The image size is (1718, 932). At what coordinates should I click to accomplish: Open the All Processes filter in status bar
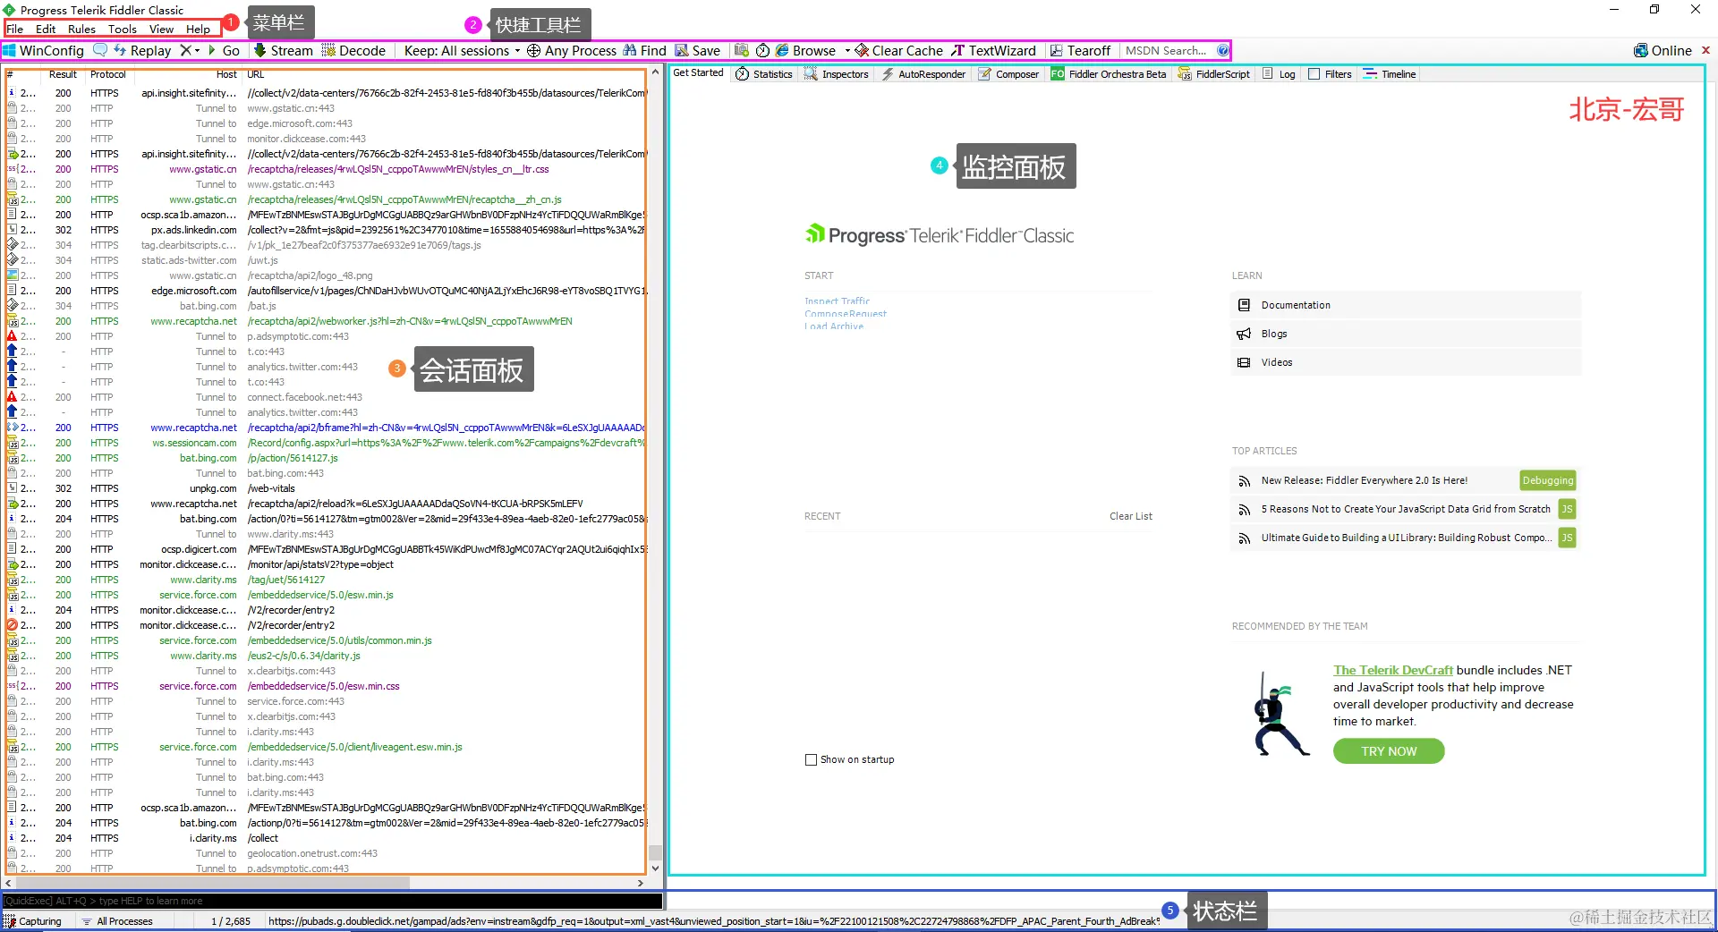(x=117, y=921)
